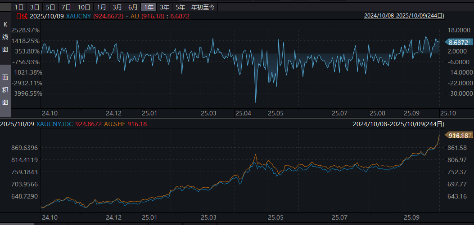This screenshot has width=474, height=225.
Task: Choose the 5日 time period
Action: tap(50, 7)
